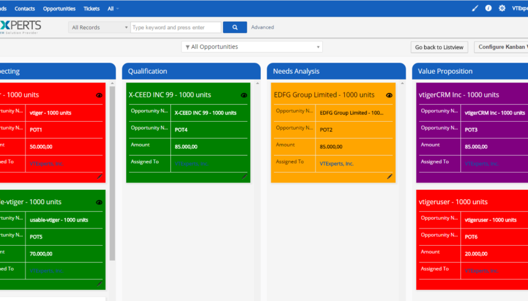This screenshot has width=528, height=301.
Task: Edit pencil on EDFG Group Limited card
Action: [x=389, y=176]
